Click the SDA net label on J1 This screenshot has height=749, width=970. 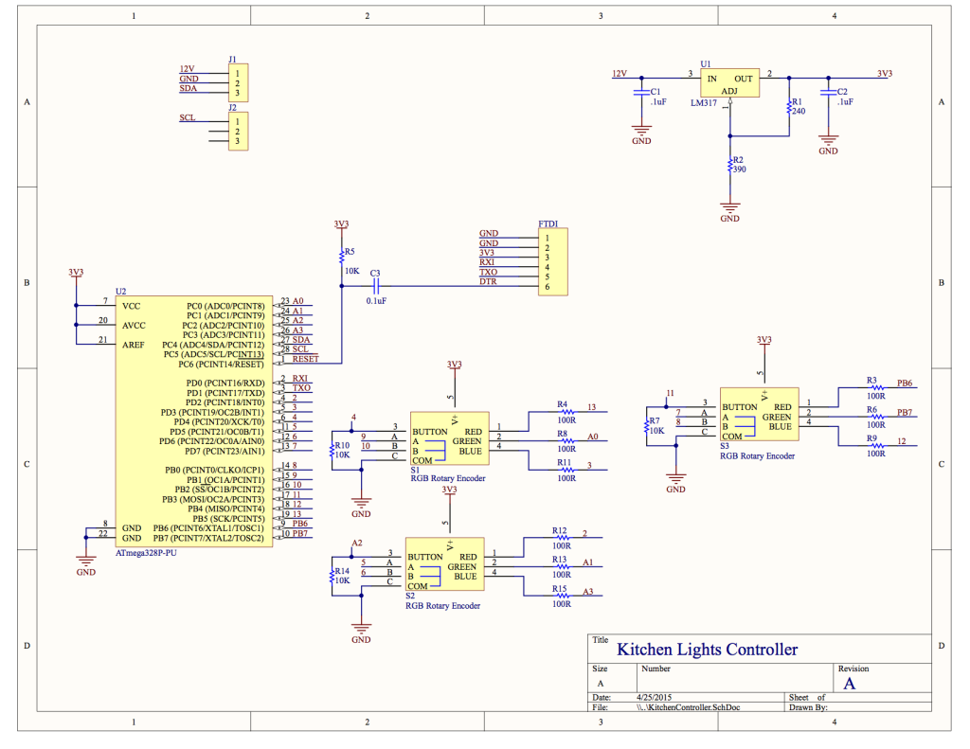(x=189, y=88)
